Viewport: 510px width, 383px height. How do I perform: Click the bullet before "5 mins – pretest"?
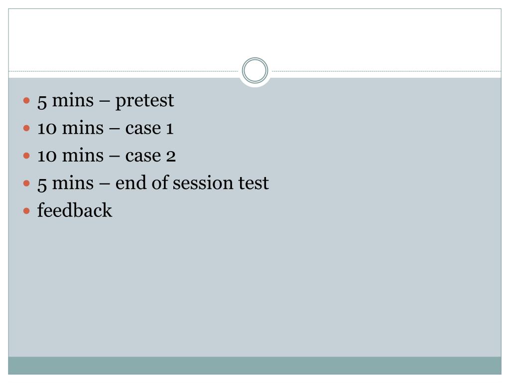pyautogui.click(x=27, y=101)
